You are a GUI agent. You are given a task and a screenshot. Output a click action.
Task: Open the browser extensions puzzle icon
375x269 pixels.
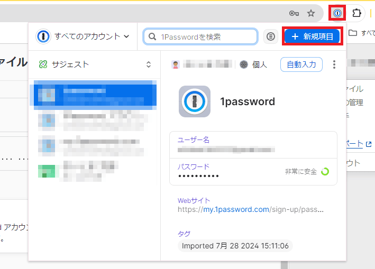coord(356,13)
